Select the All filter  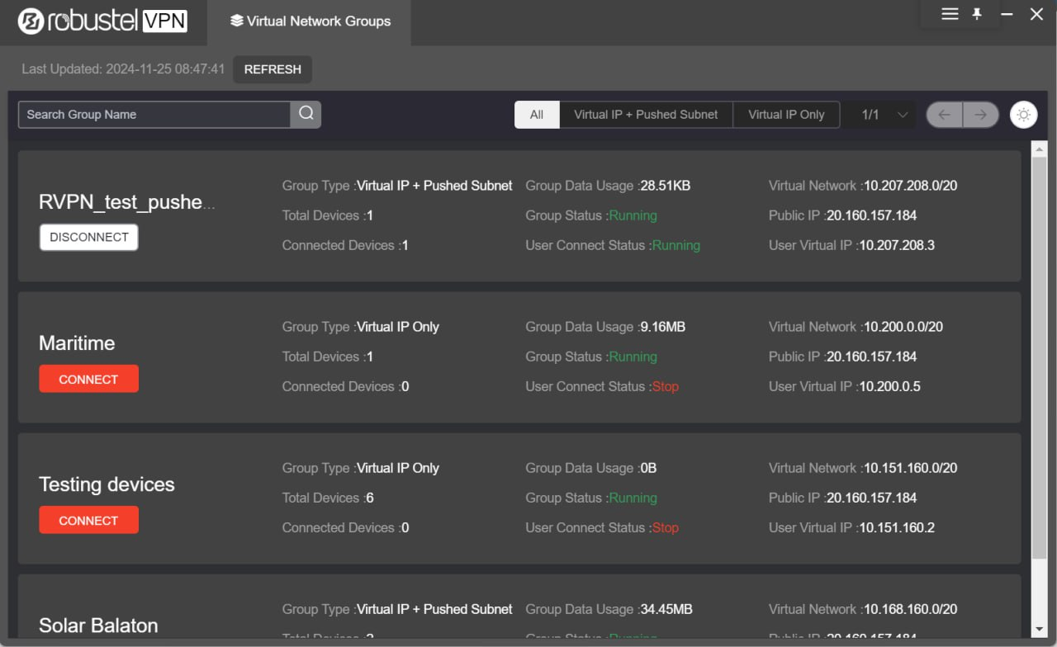coord(537,115)
